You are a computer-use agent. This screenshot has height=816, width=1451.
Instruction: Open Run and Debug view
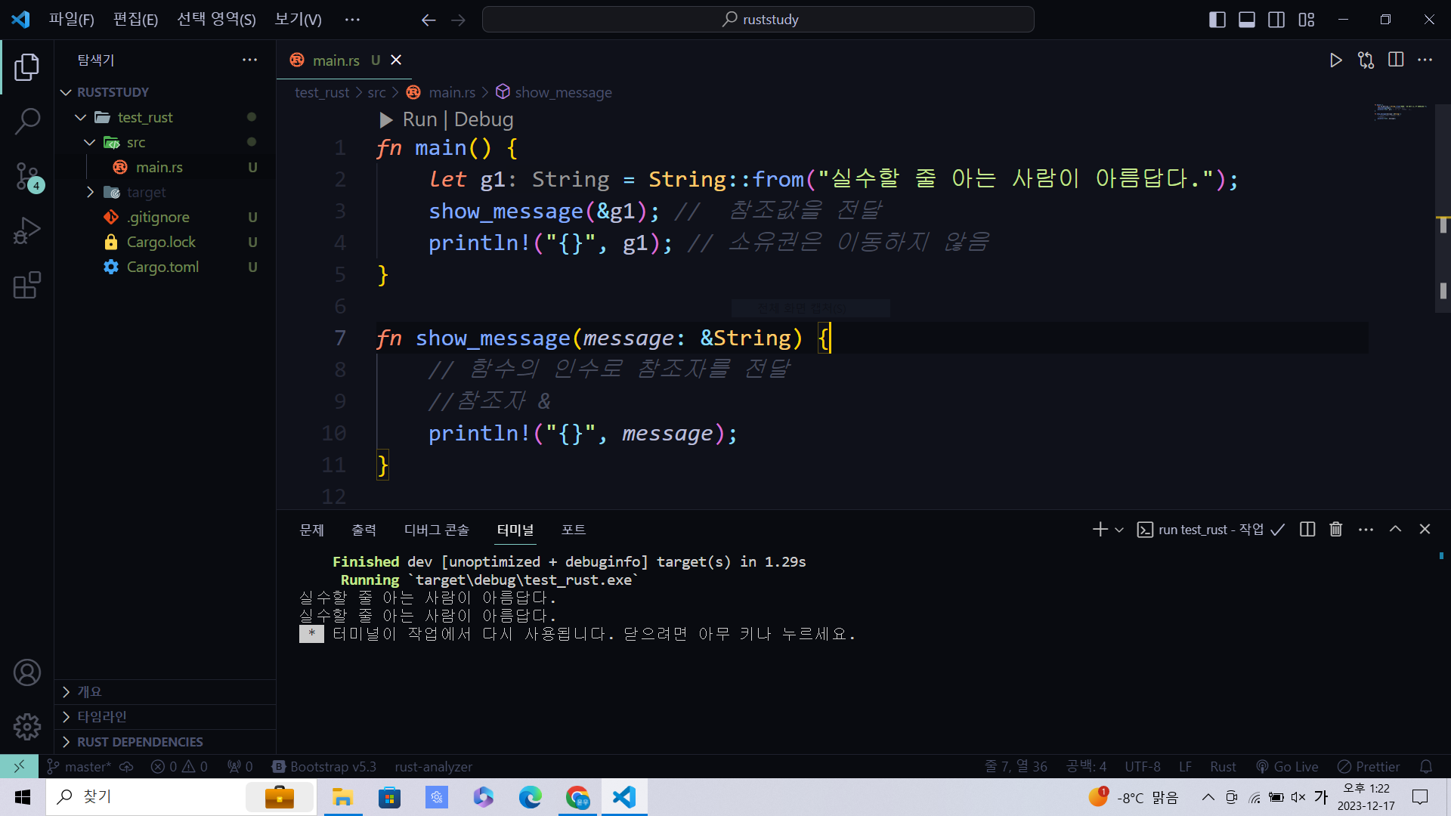[x=27, y=230]
